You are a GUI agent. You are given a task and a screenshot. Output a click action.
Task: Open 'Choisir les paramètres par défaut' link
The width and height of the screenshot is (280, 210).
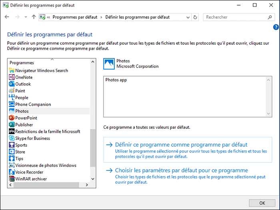pos(181,170)
